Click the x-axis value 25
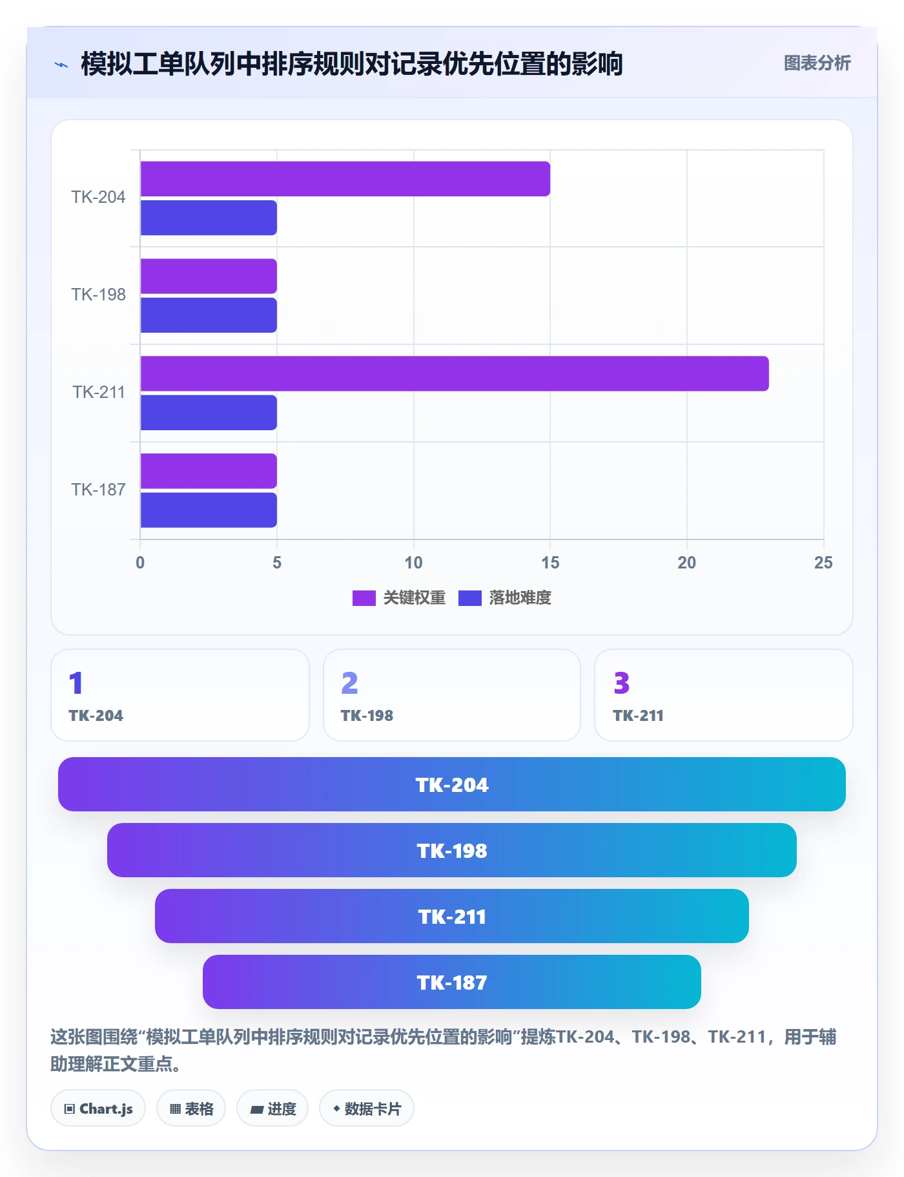This screenshot has height=1177, width=904. tap(823, 563)
